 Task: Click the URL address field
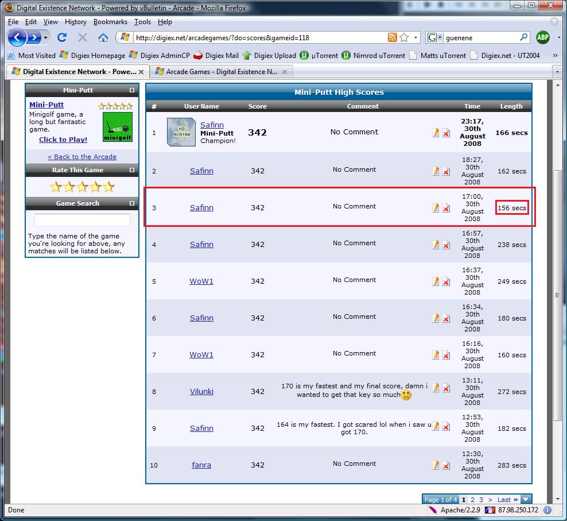[259, 37]
